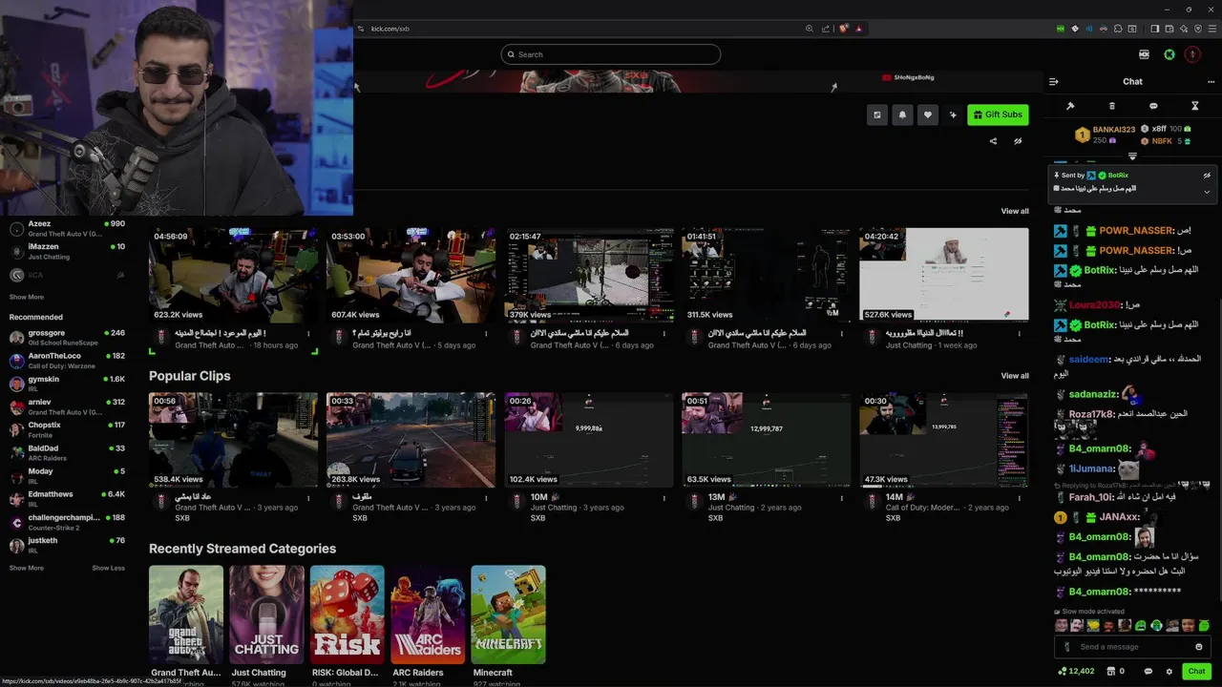Play the 03:53:00 video thumbnail
The image size is (1222, 687).
411,275
